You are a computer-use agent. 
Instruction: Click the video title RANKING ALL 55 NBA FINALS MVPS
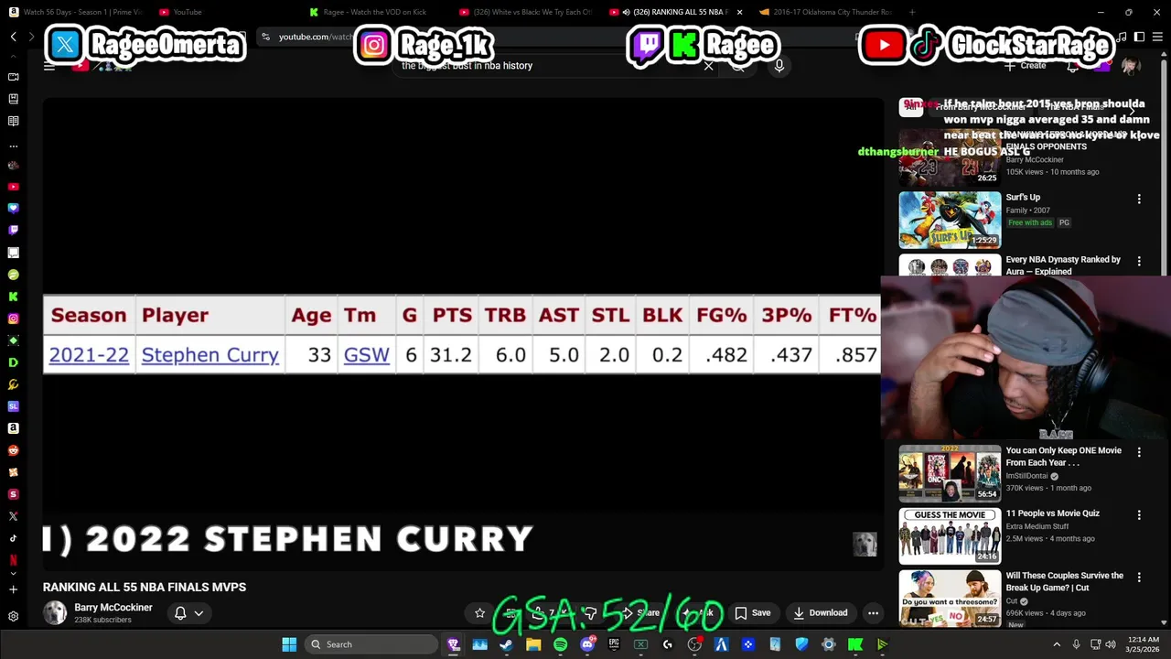point(145,587)
